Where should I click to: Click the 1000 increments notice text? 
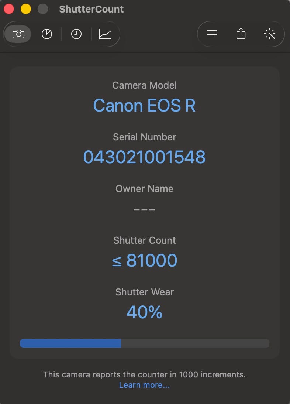(144, 374)
